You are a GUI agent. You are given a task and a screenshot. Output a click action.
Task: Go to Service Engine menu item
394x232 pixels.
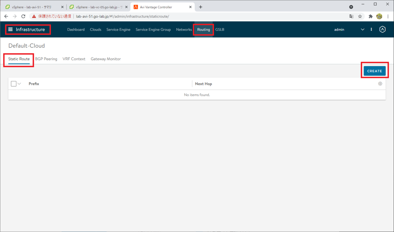tap(118, 30)
